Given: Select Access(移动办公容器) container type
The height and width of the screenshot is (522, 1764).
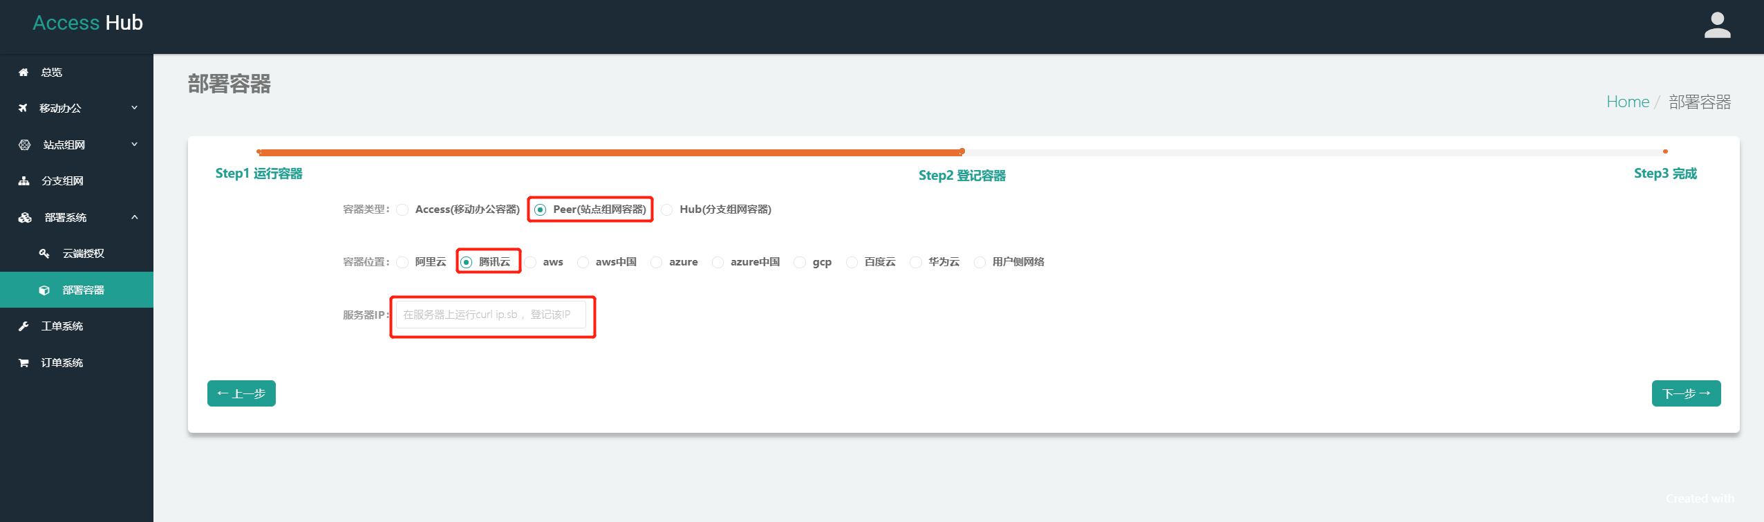Looking at the screenshot, I should tap(402, 209).
